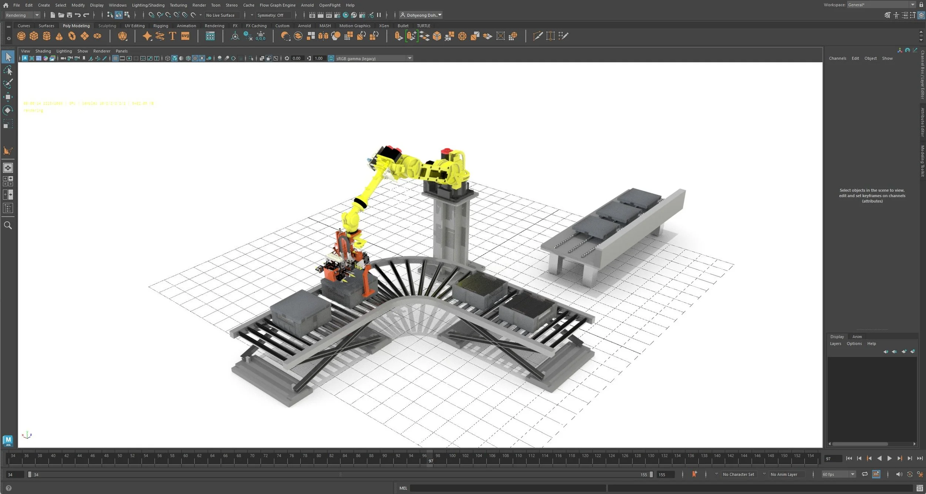The image size is (926, 494).
Task: Open the Workspace General dropdown
Action: point(881,5)
